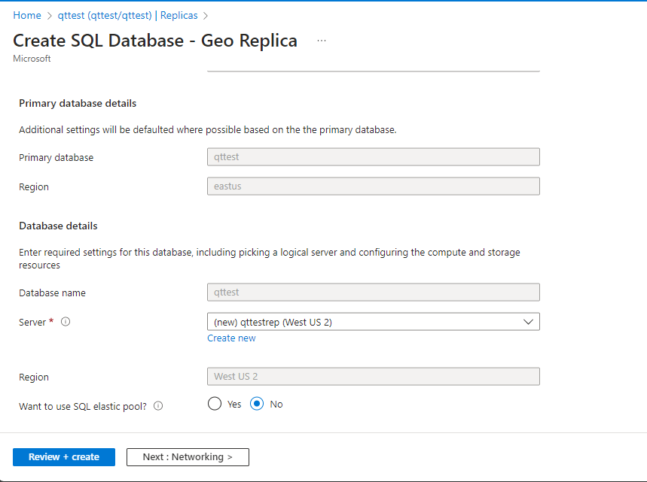Click the Database details heading
The image size is (647, 482).
click(x=58, y=226)
